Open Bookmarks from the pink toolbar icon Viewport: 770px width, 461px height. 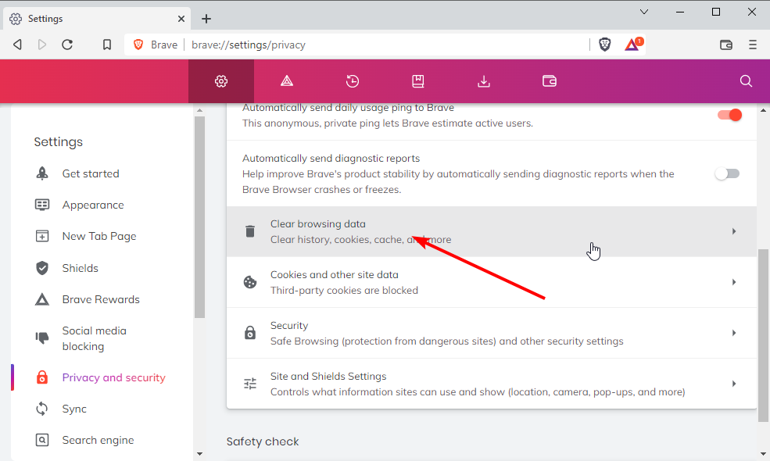click(418, 81)
